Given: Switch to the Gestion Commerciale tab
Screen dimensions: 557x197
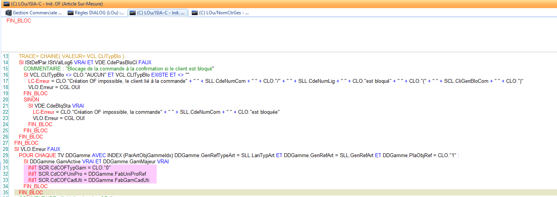Looking at the screenshot, I should pyautogui.click(x=37, y=13).
